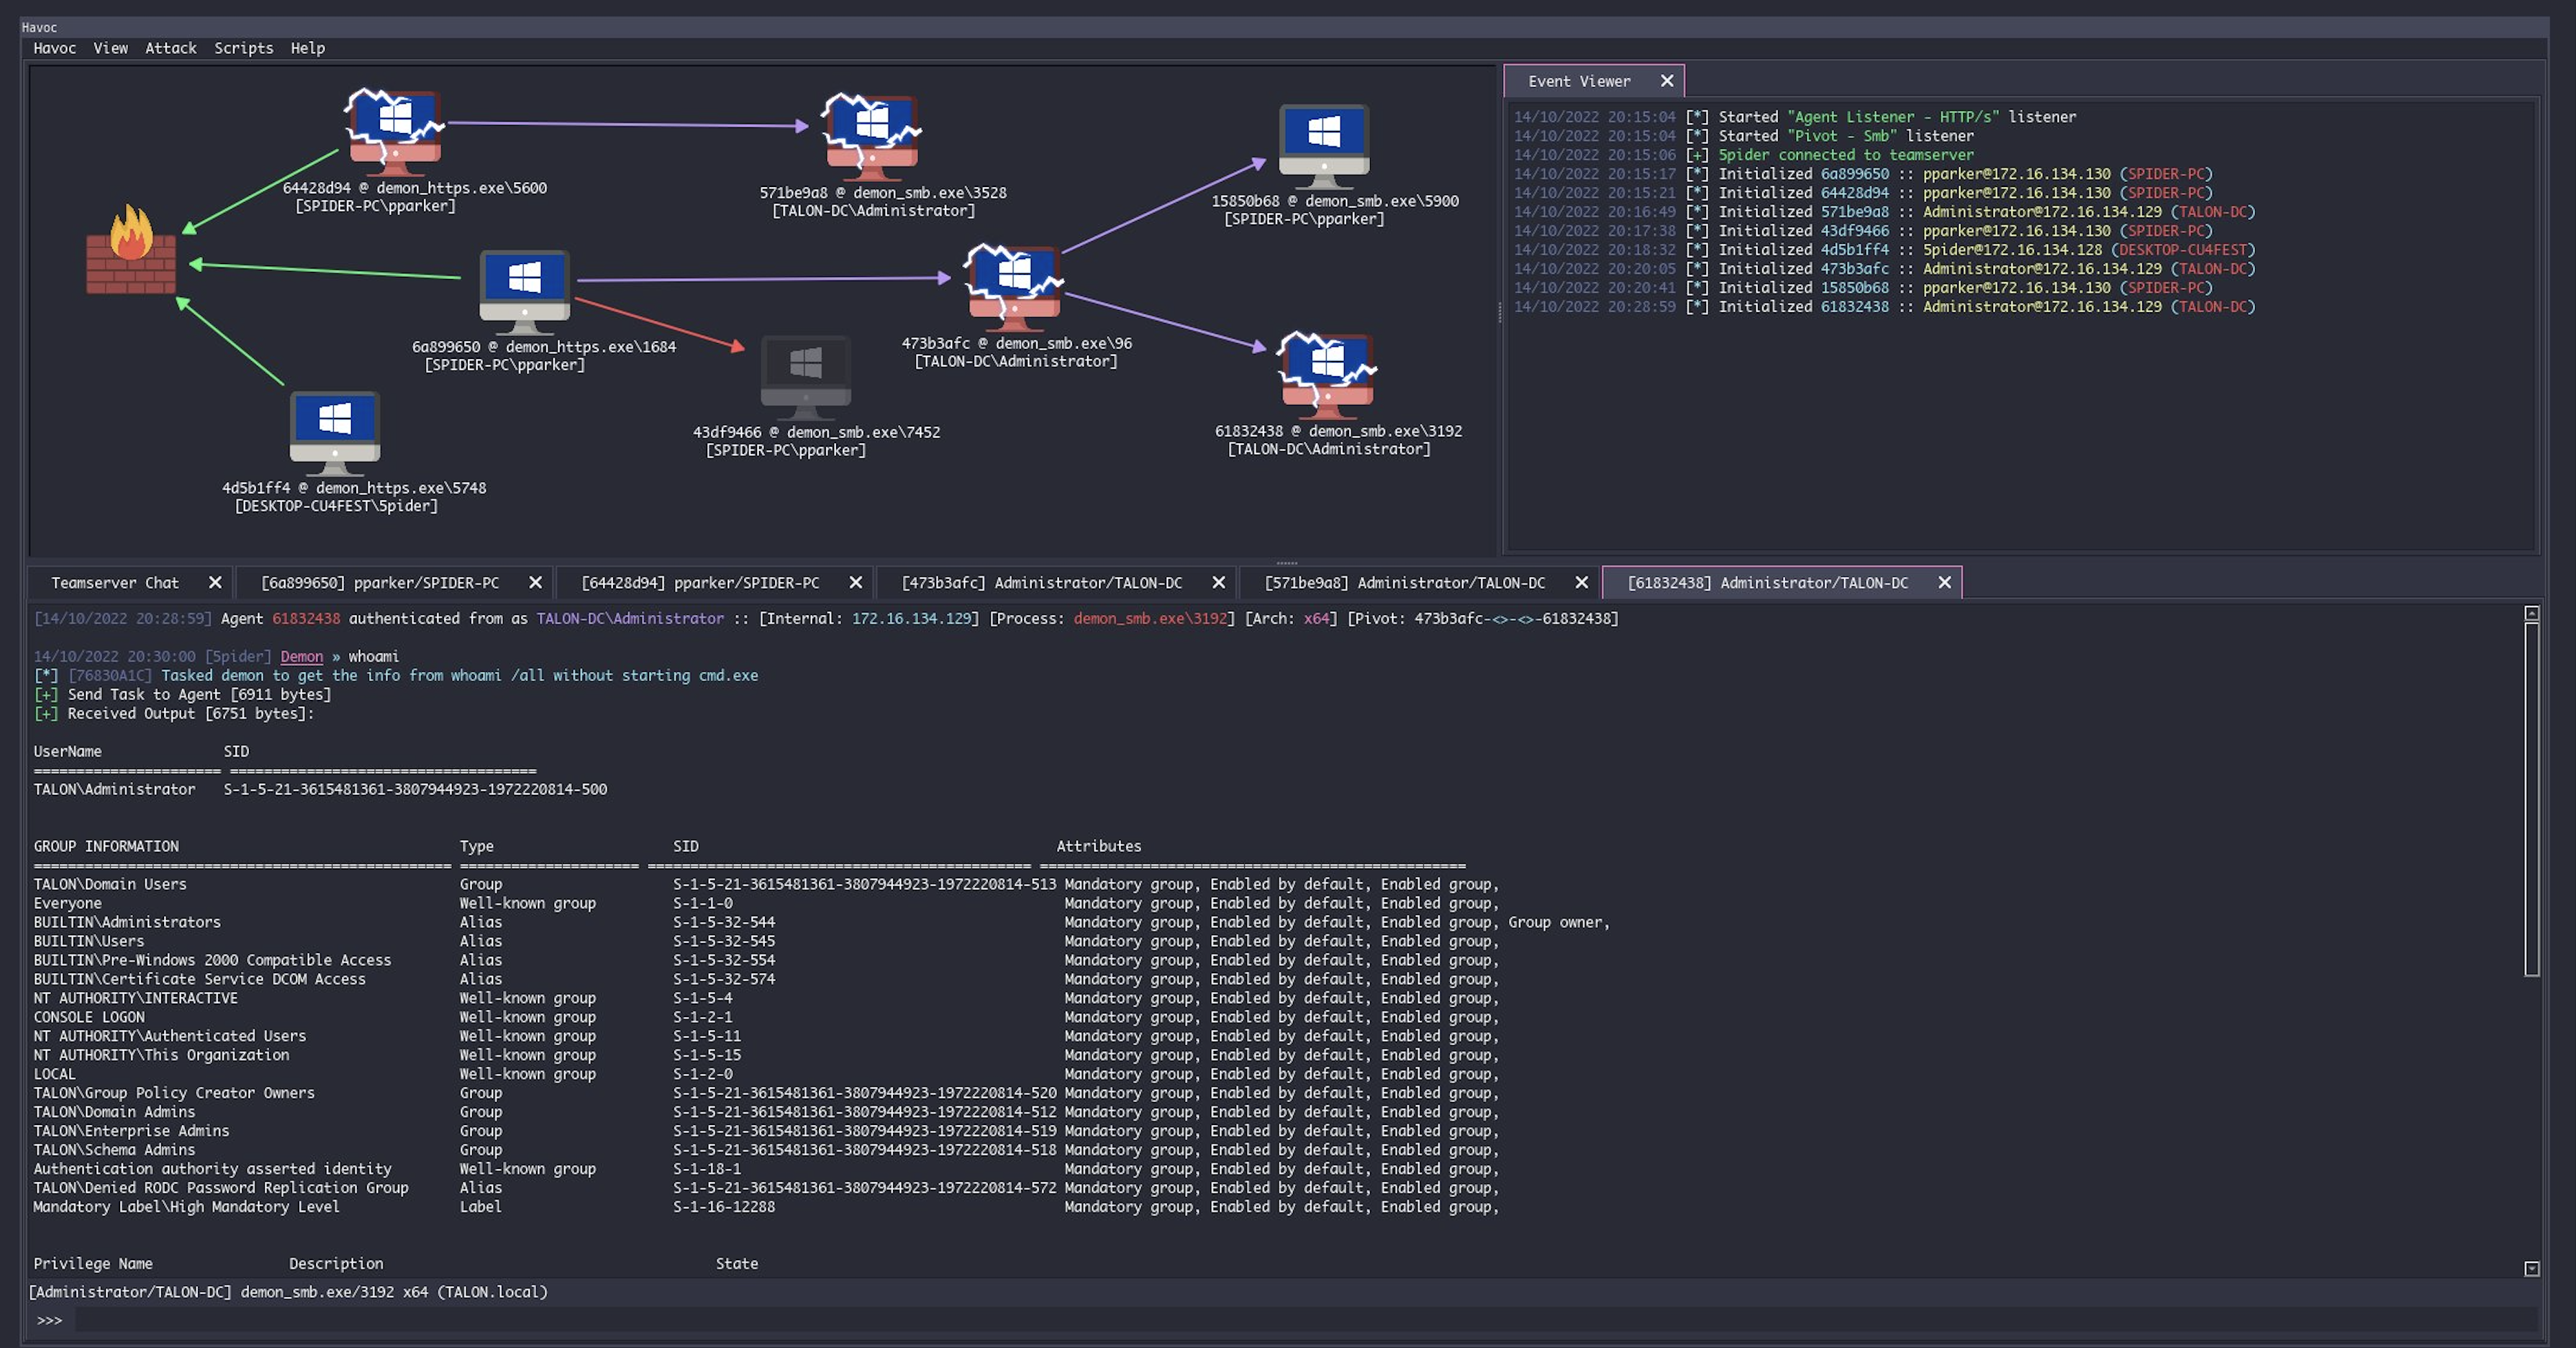This screenshot has width=2576, height=1348.
Task: Click the Started "Pivot - Smb" listener event
Action: pyautogui.click(x=1743, y=135)
